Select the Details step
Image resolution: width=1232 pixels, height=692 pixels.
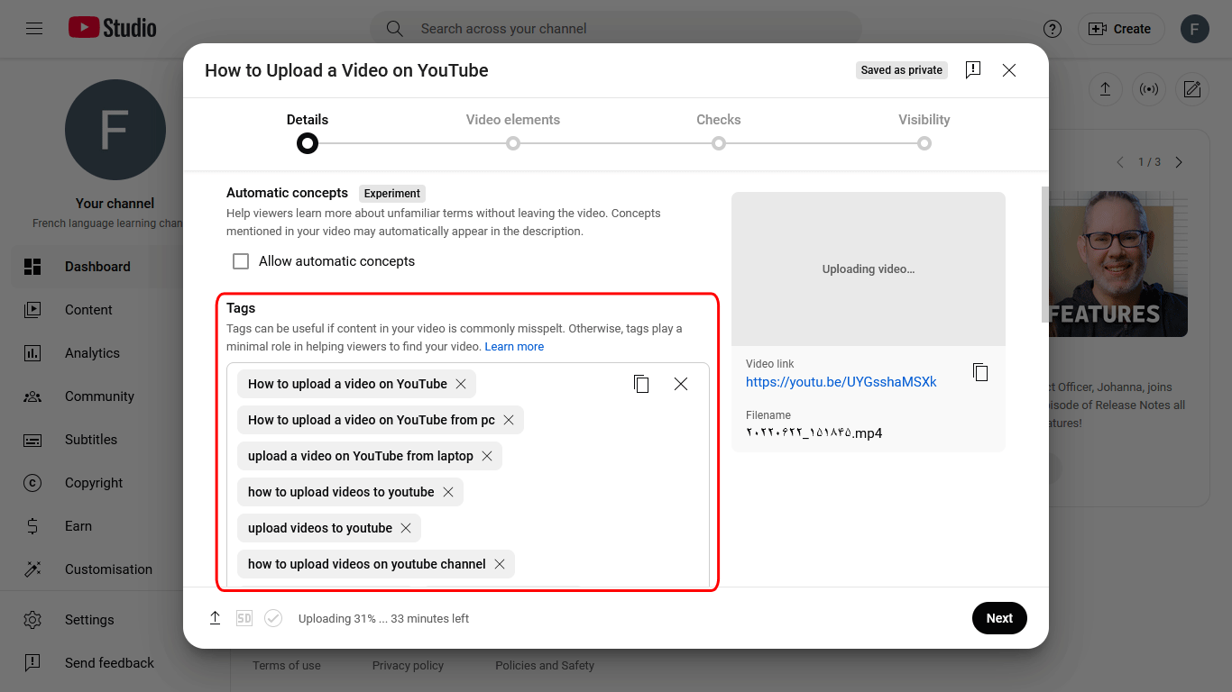click(308, 131)
